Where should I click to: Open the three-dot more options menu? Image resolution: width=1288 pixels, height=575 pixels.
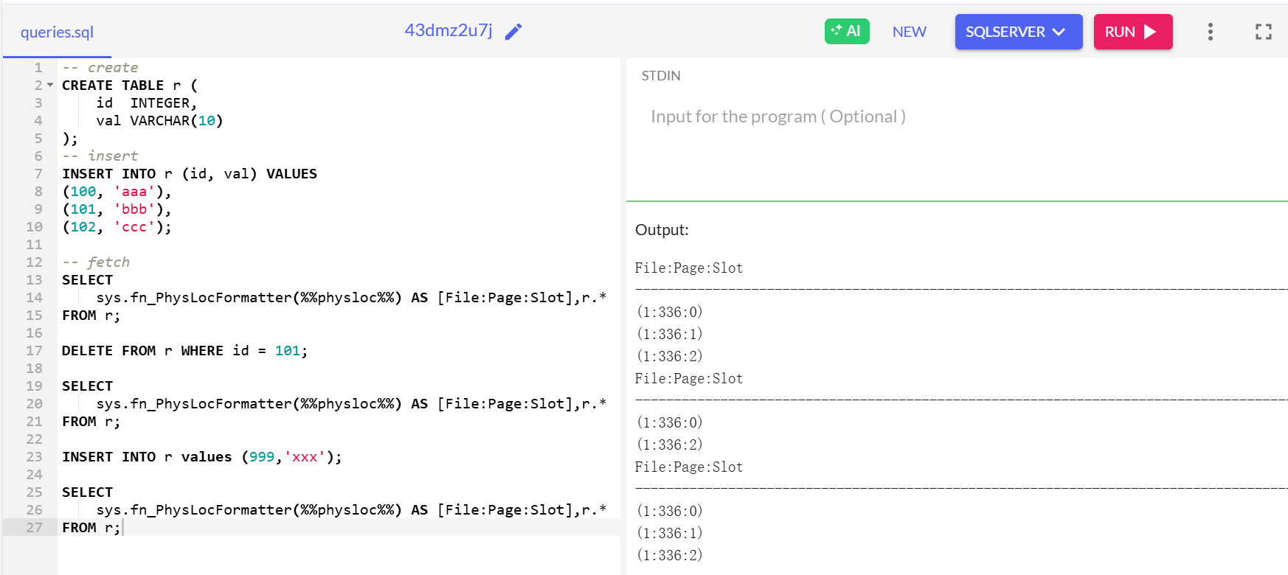click(x=1210, y=32)
